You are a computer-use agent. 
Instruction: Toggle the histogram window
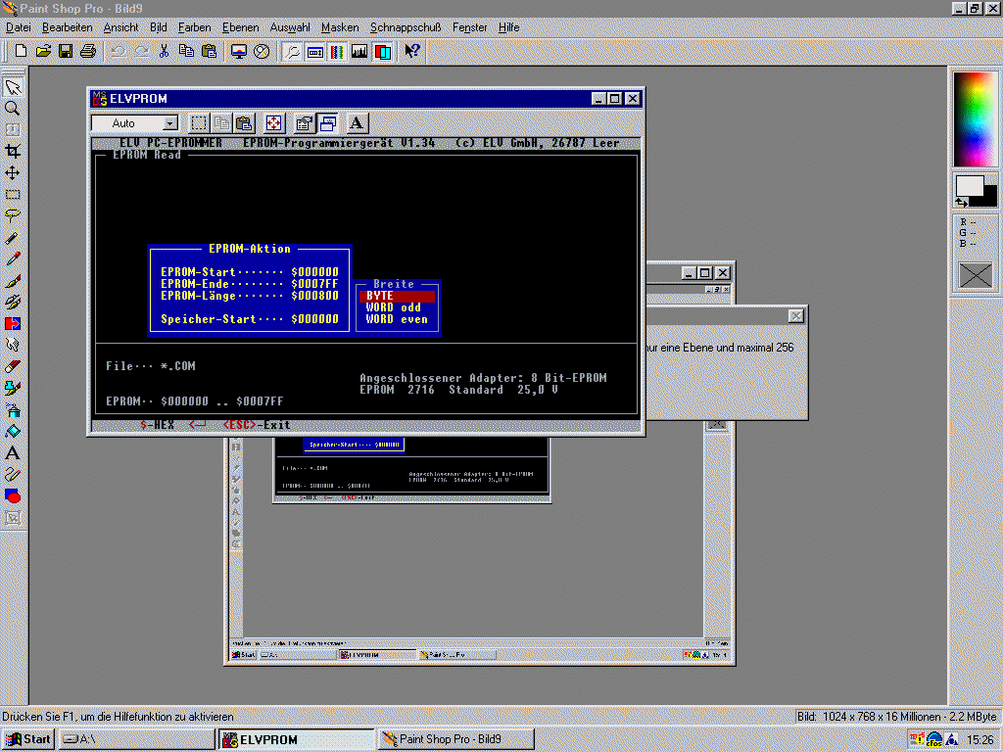click(x=359, y=51)
